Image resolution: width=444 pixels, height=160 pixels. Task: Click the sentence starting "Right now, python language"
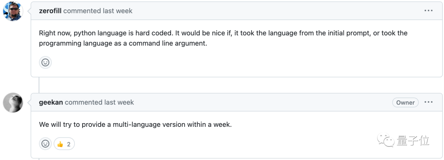click(106, 33)
